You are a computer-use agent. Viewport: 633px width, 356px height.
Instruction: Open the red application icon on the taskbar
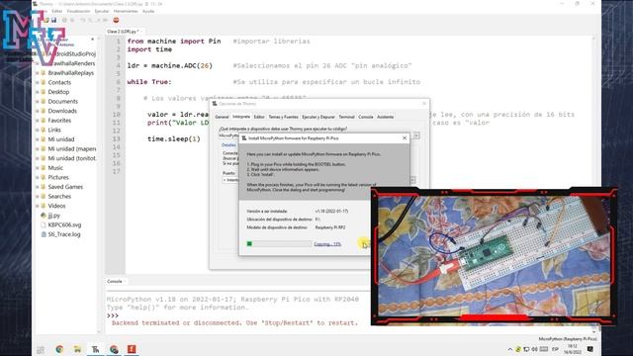point(132,349)
